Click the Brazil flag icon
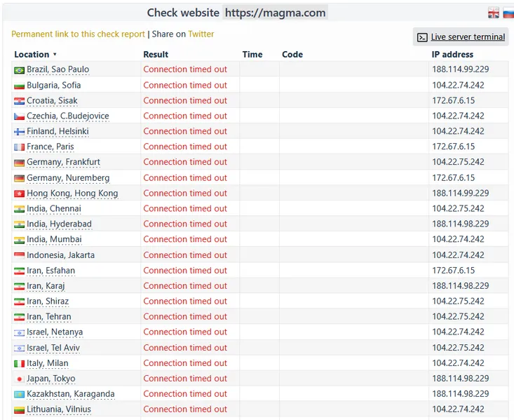The image size is (514, 420). (x=19, y=70)
